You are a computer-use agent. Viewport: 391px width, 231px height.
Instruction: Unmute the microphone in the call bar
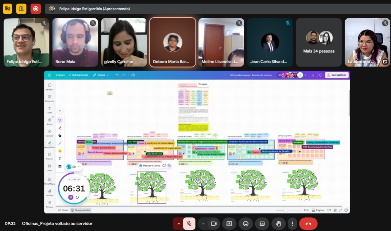(x=189, y=224)
